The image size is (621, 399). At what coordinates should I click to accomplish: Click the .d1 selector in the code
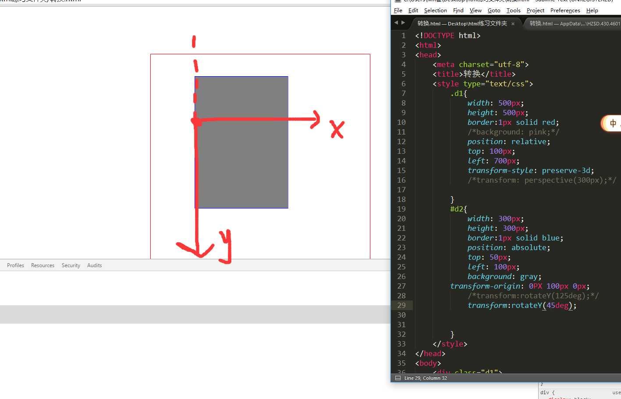pos(458,93)
